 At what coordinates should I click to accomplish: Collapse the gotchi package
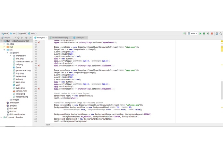click(7, 53)
